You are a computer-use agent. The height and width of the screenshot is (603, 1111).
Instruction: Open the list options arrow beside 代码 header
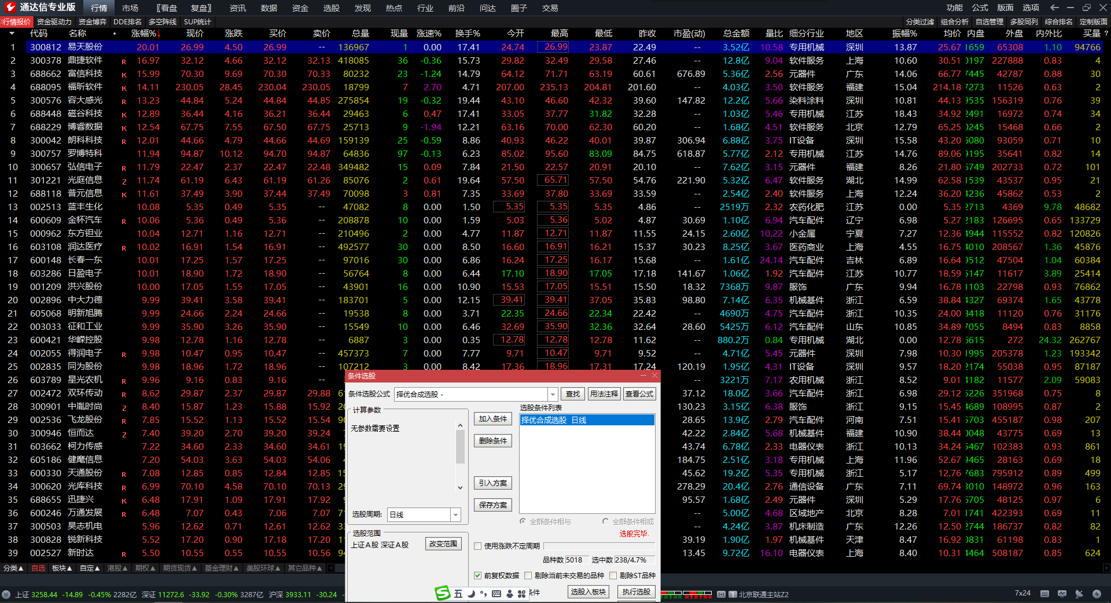(12, 34)
